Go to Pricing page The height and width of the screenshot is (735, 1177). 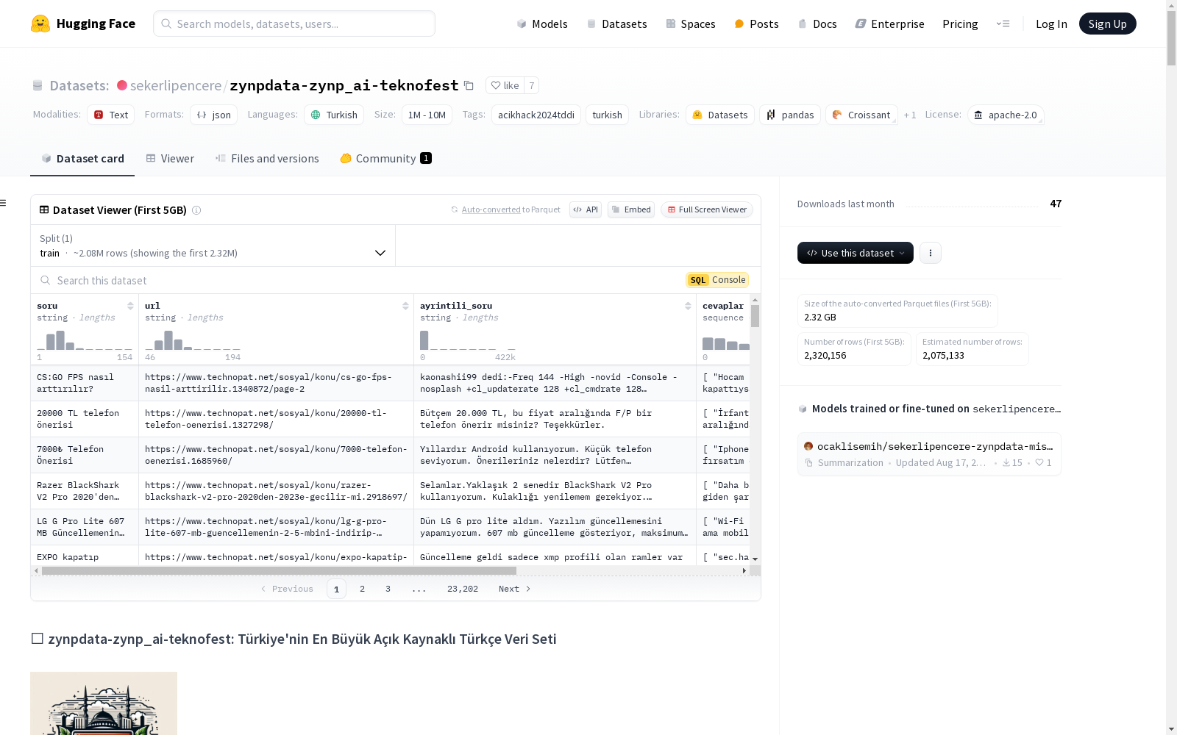click(960, 24)
